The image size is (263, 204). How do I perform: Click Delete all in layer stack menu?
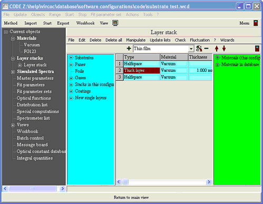point(114,40)
